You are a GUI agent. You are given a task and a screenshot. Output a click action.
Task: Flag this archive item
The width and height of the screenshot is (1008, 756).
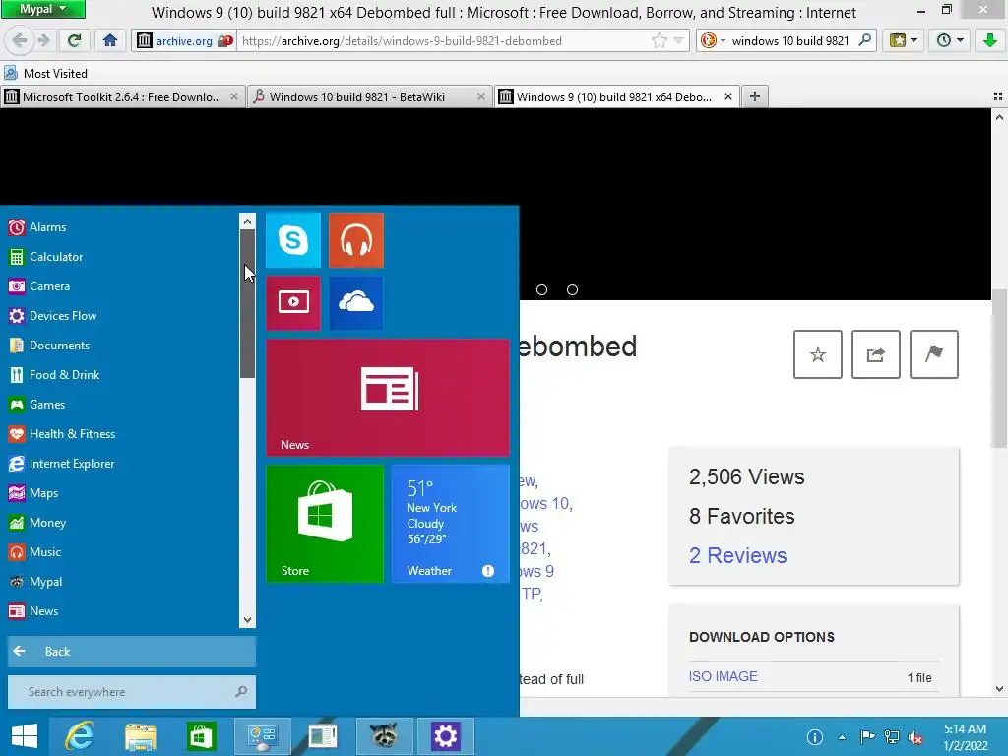coord(934,354)
